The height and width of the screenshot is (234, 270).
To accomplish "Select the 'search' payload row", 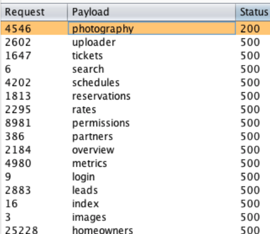I will (136, 69).
